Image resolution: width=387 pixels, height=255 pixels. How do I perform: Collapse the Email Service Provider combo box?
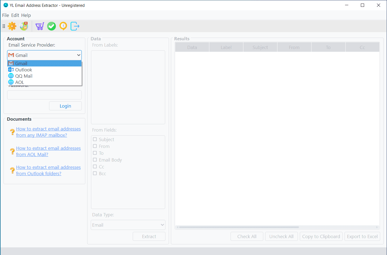(44, 55)
